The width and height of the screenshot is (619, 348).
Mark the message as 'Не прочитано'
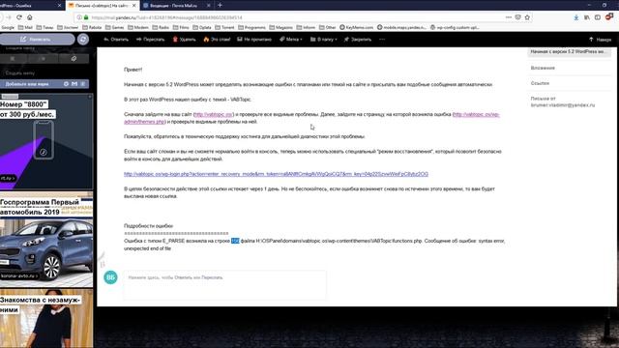(x=254, y=40)
